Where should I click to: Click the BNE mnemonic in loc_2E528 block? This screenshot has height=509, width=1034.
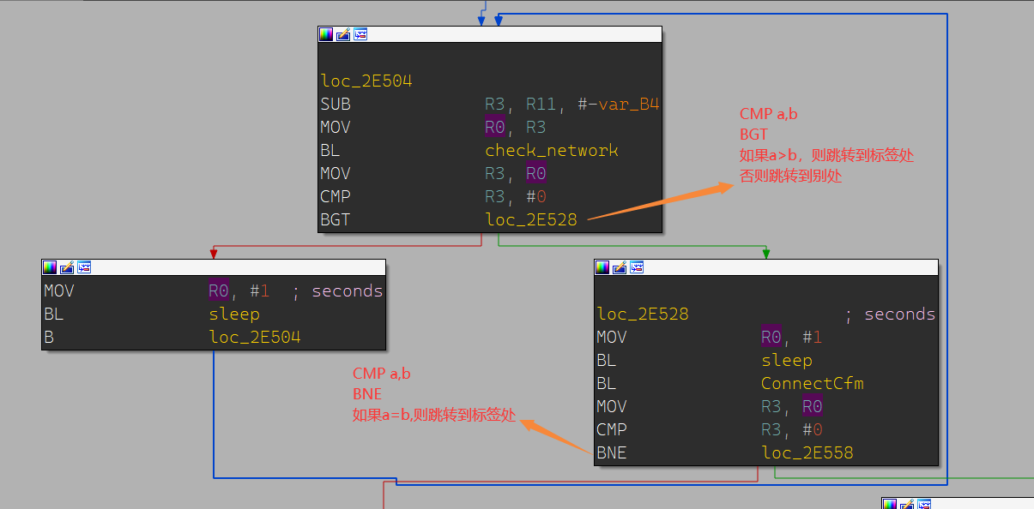pyautogui.click(x=611, y=453)
